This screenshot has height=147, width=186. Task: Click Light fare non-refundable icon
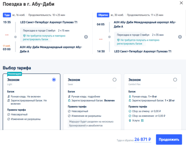click(x=9, y=115)
